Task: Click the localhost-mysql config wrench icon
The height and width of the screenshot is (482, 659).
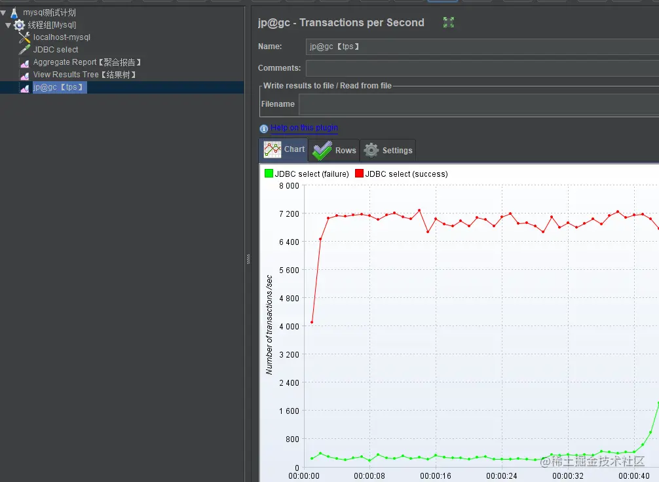Action: [x=24, y=37]
